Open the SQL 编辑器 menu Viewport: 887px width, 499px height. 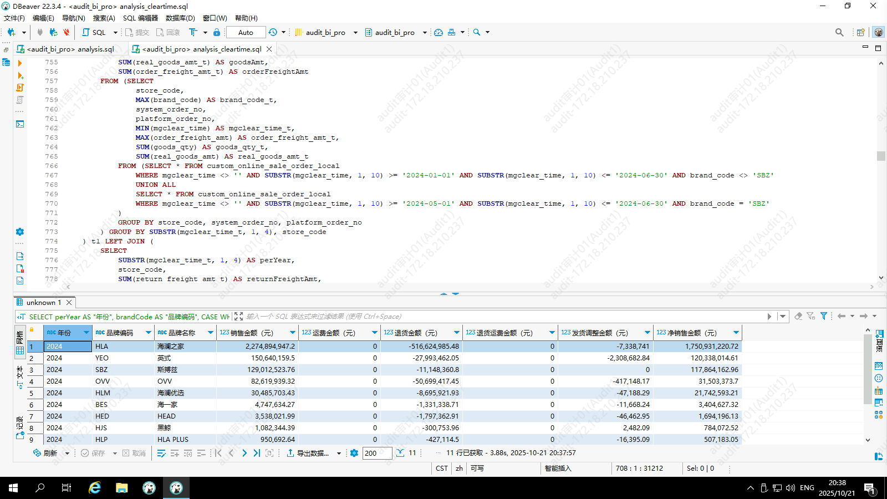click(140, 18)
